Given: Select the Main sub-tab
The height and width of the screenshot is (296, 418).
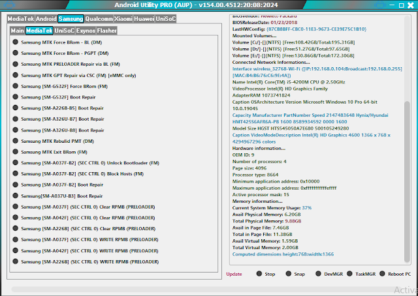Looking at the screenshot, I should coord(18,31).
